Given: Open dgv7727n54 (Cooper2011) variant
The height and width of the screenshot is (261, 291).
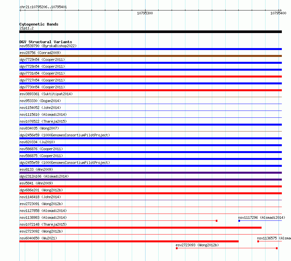Looking at the screenshot, I should pyautogui.click(x=42, y=80).
